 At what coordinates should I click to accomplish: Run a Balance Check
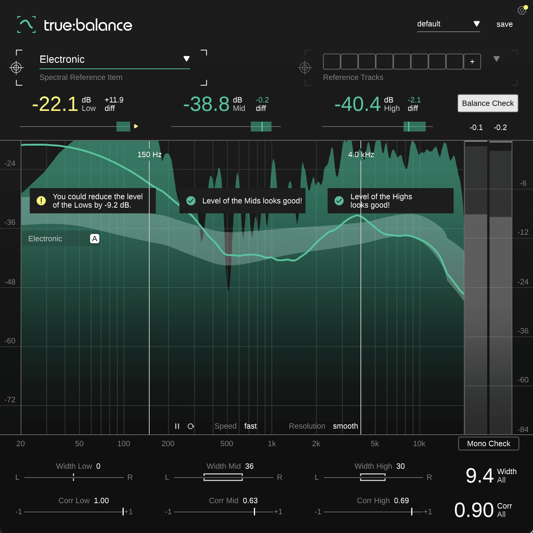pyautogui.click(x=488, y=103)
